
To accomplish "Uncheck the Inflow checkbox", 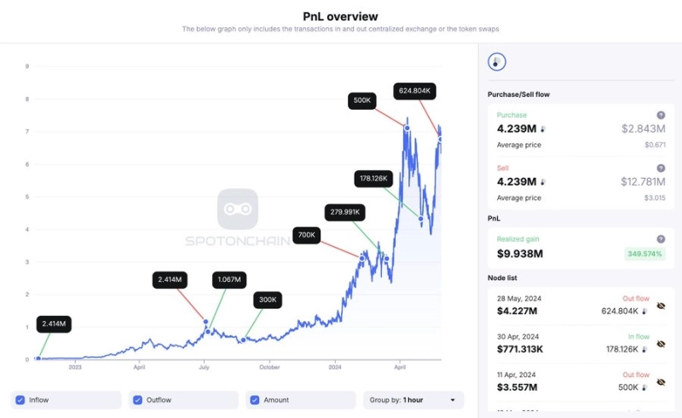I will tap(19, 400).
